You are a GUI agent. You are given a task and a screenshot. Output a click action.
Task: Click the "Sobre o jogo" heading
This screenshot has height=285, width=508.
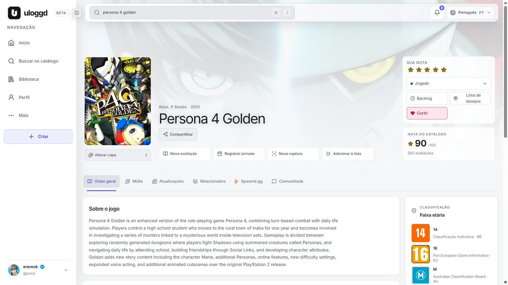(104, 209)
